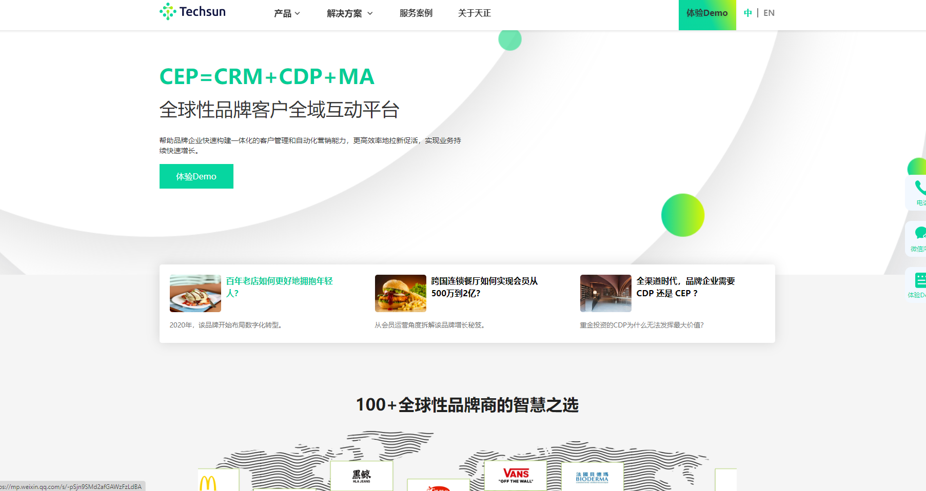
Task: Open the 关于天正 menu item
Action: (x=475, y=13)
